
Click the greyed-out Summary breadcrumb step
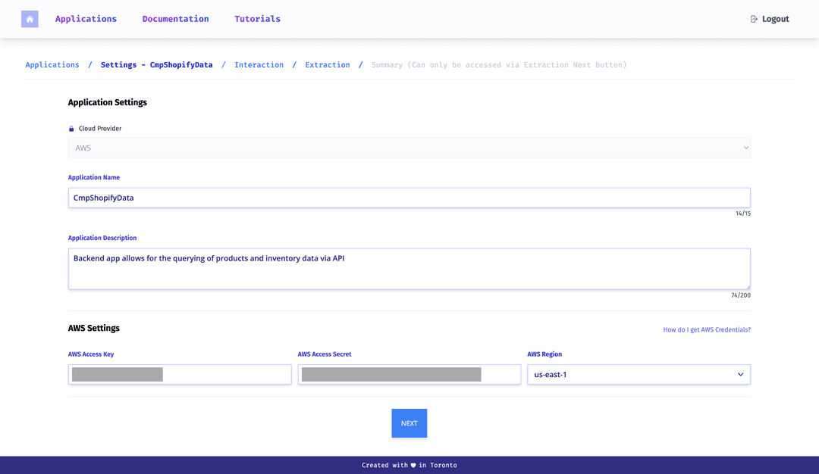[x=498, y=65]
